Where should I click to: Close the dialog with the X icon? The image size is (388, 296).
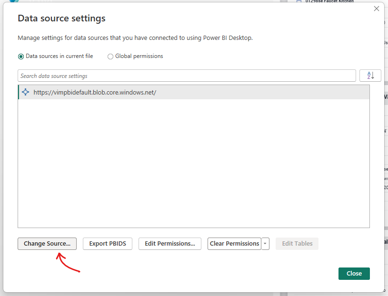pyautogui.click(x=377, y=9)
